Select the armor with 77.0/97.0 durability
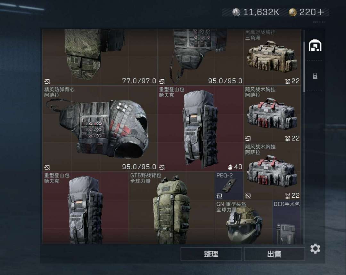The image size is (346, 275). (x=100, y=57)
